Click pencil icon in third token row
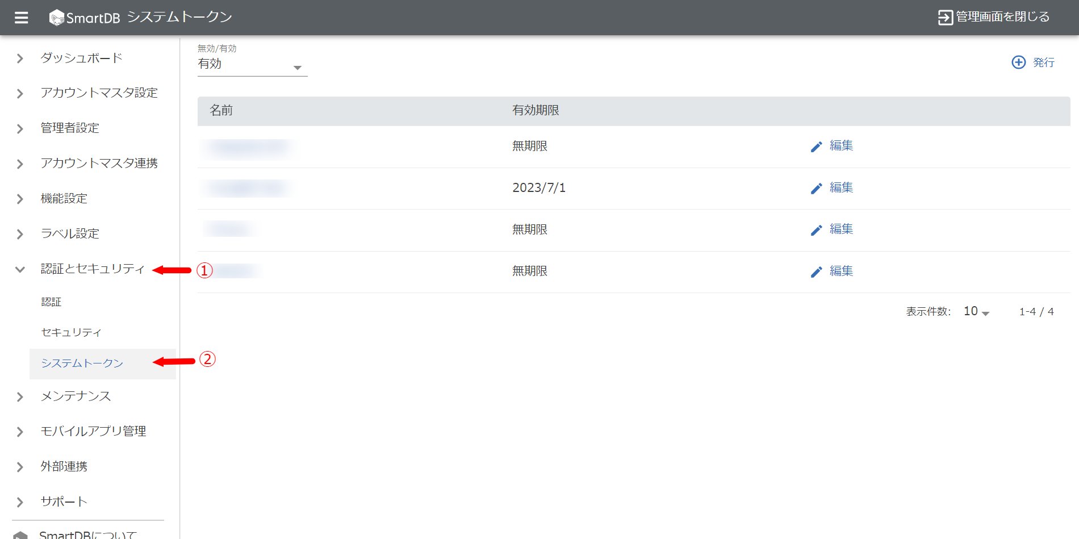Screen dimensions: 1079x539 tap(816, 230)
